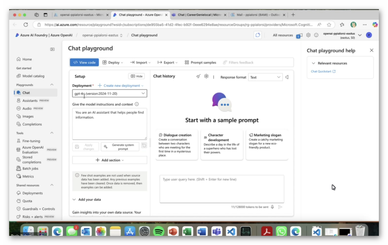Image resolution: width=388 pixels, height=245 pixels.
Task: Click Generate system prompt button
Action: [x=120, y=147]
